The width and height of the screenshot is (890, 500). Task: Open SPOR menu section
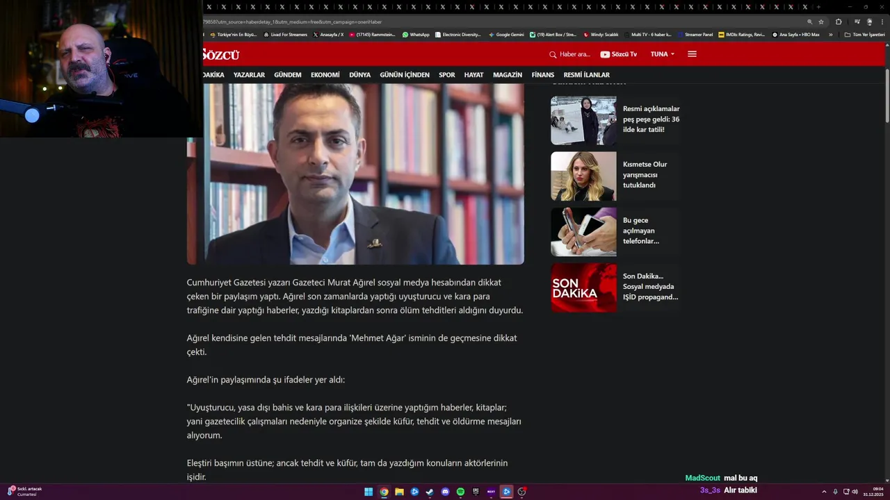pos(447,75)
